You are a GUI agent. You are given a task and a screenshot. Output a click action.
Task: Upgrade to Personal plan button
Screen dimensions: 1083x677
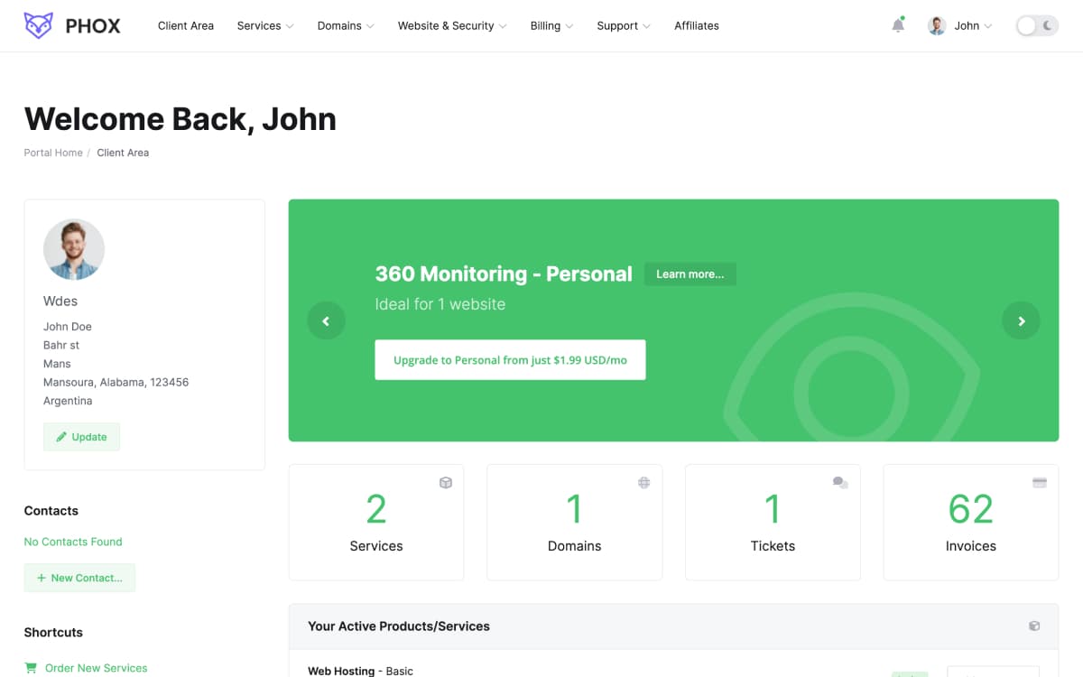pos(510,360)
